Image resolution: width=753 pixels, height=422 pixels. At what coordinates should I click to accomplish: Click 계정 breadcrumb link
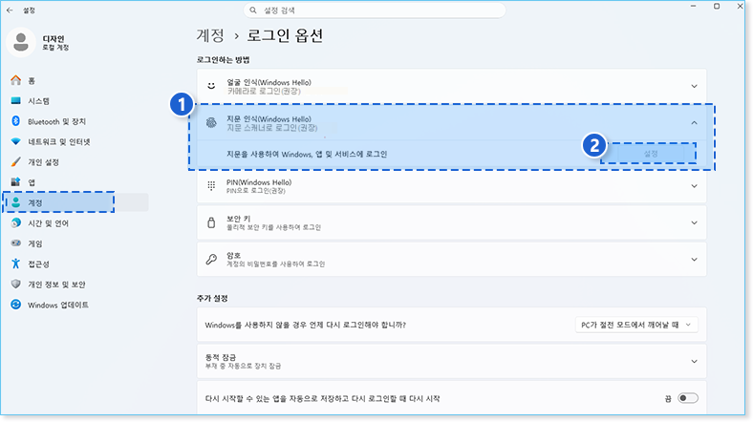tap(210, 35)
